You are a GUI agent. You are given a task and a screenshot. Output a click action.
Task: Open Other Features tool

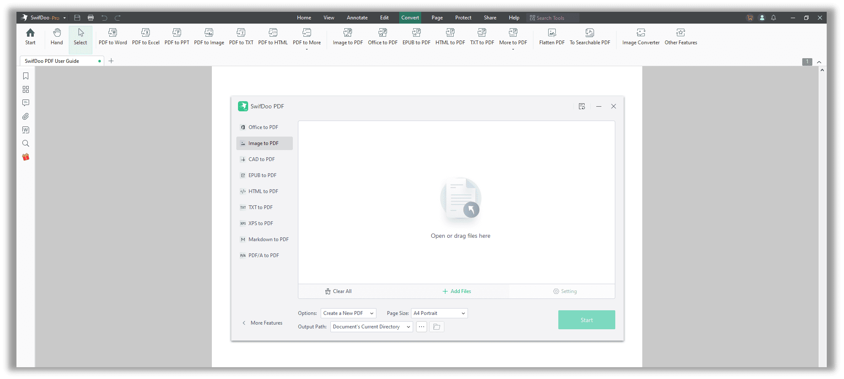tap(681, 37)
